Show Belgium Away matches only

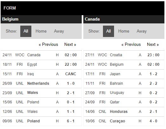coord(59,31)
